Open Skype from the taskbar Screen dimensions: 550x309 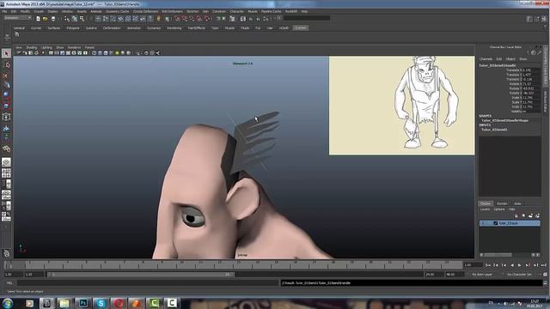click(101, 303)
